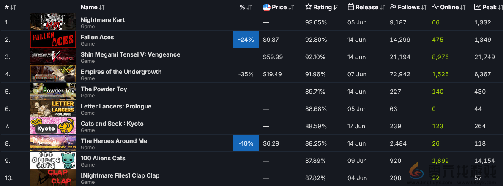Open Shin Megami Tensei V: Vengeance link
This screenshot has height=186, width=503.
pos(130,54)
